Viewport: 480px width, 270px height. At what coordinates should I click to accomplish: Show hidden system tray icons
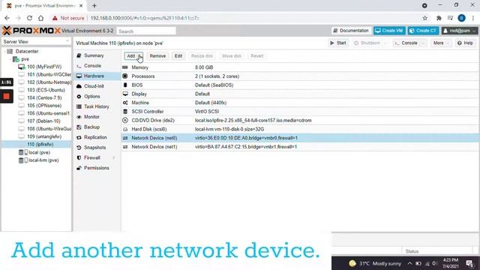[409, 263]
